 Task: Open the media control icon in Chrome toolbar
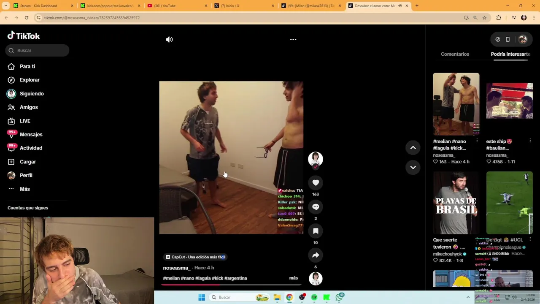click(x=513, y=18)
